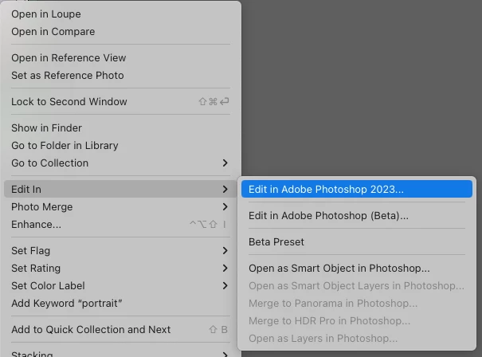Screen dimensions: 482x357
Task: Expand the Go to Collection submenu
Action: (120, 163)
